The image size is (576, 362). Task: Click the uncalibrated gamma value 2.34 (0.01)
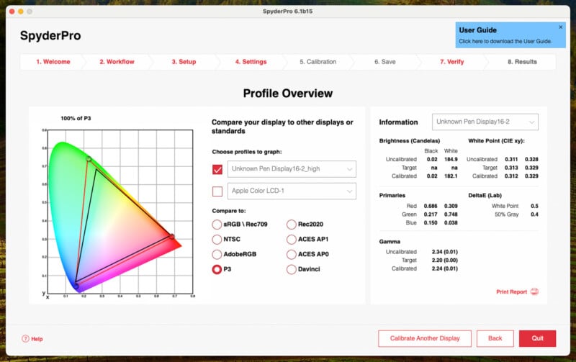click(444, 252)
